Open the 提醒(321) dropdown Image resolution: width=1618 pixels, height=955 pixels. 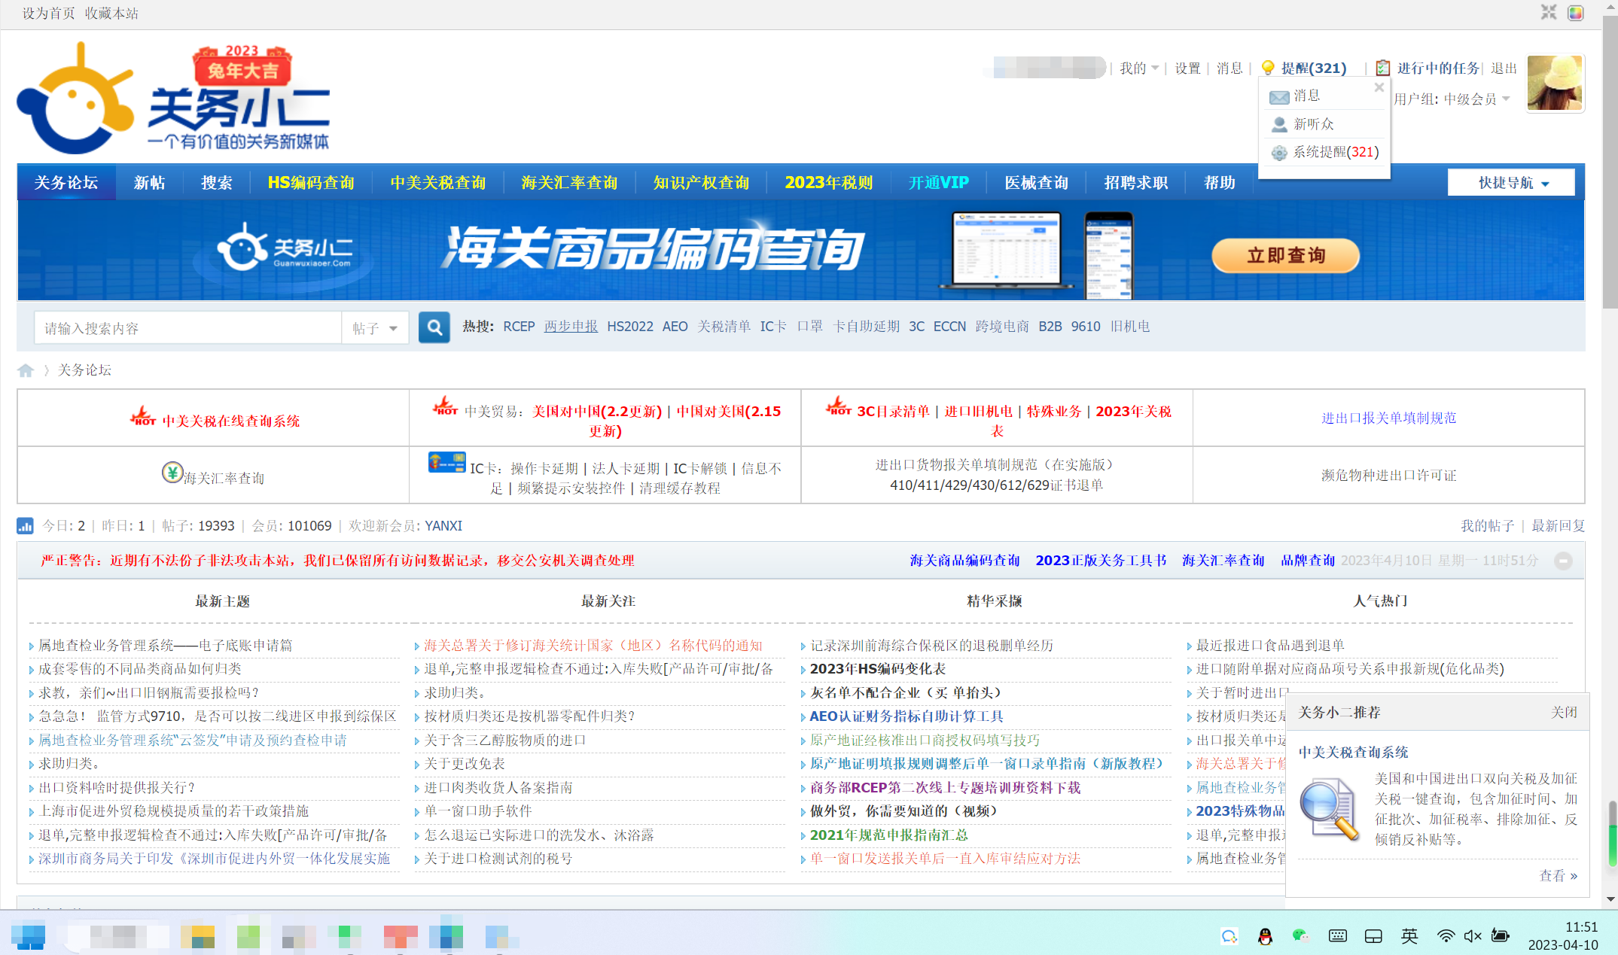click(1314, 68)
